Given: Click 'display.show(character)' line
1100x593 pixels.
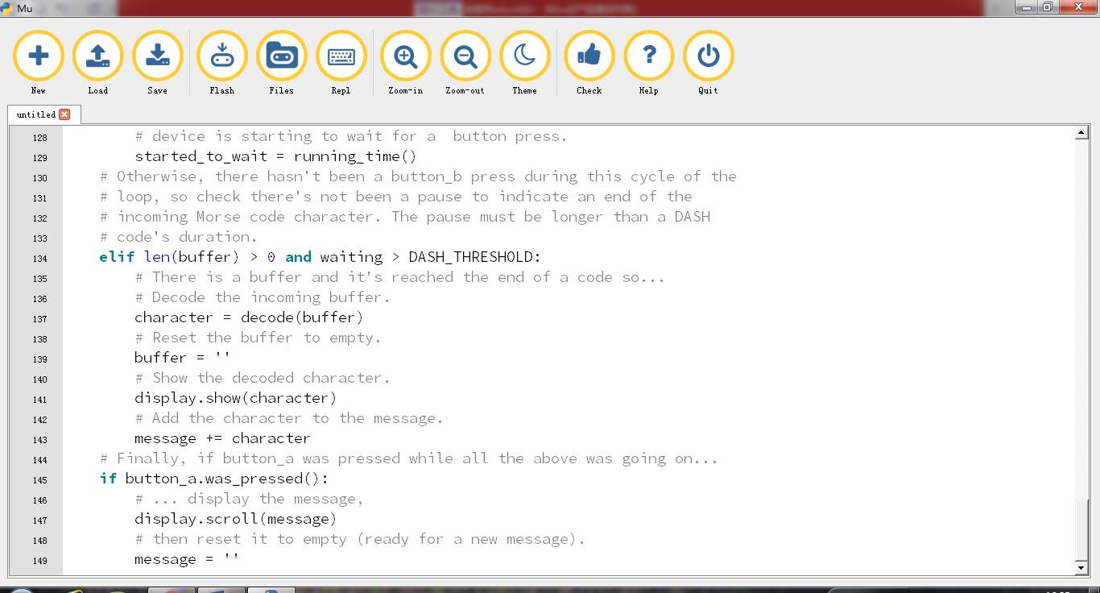Looking at the screenshot, I should click(x=235, y=398).
